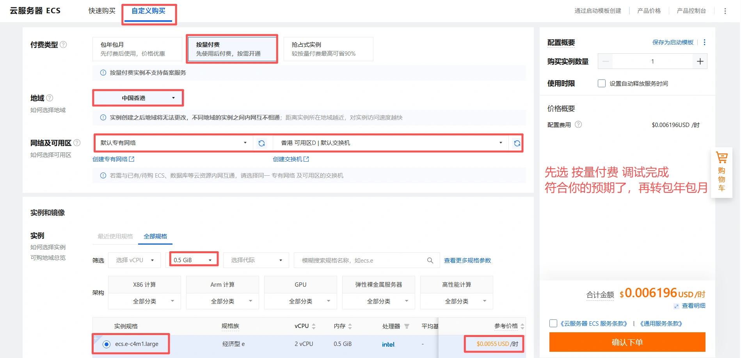This screenshot has width=741, height=358.
Task: Open the 选择 vCPU filter dropdown
Action: tap(134, 260)
